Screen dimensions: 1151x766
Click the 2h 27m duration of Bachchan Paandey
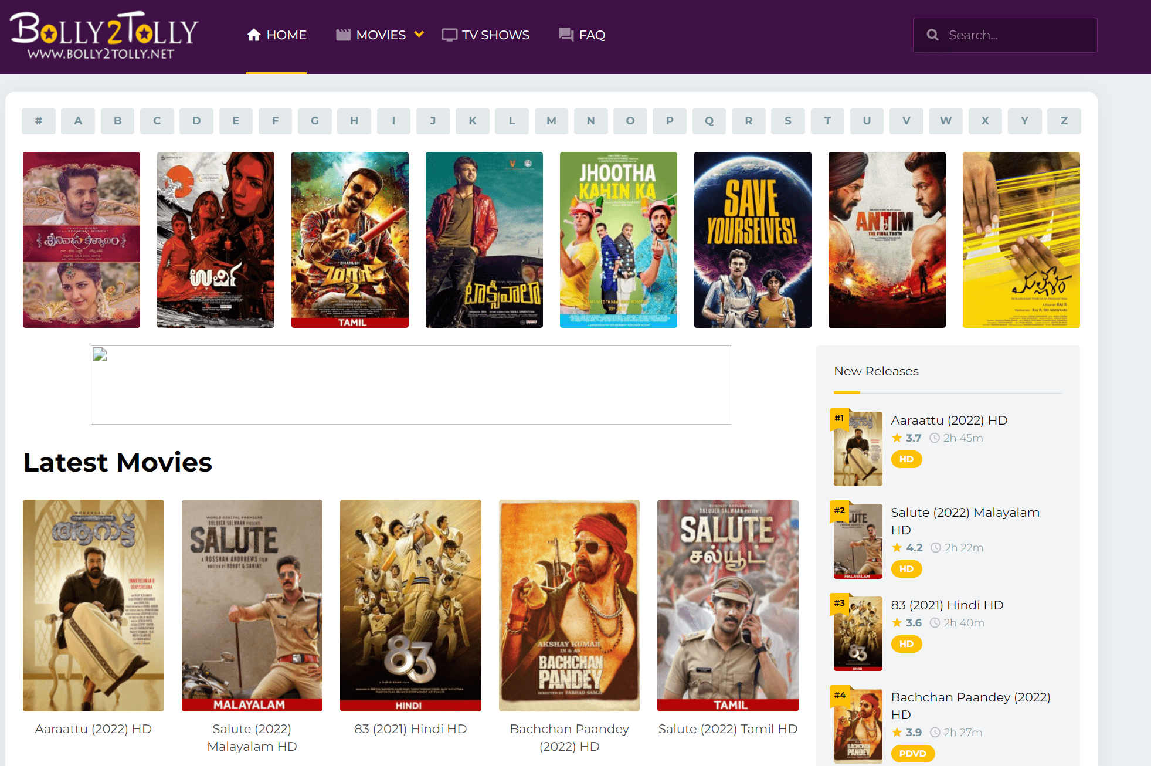963,733
